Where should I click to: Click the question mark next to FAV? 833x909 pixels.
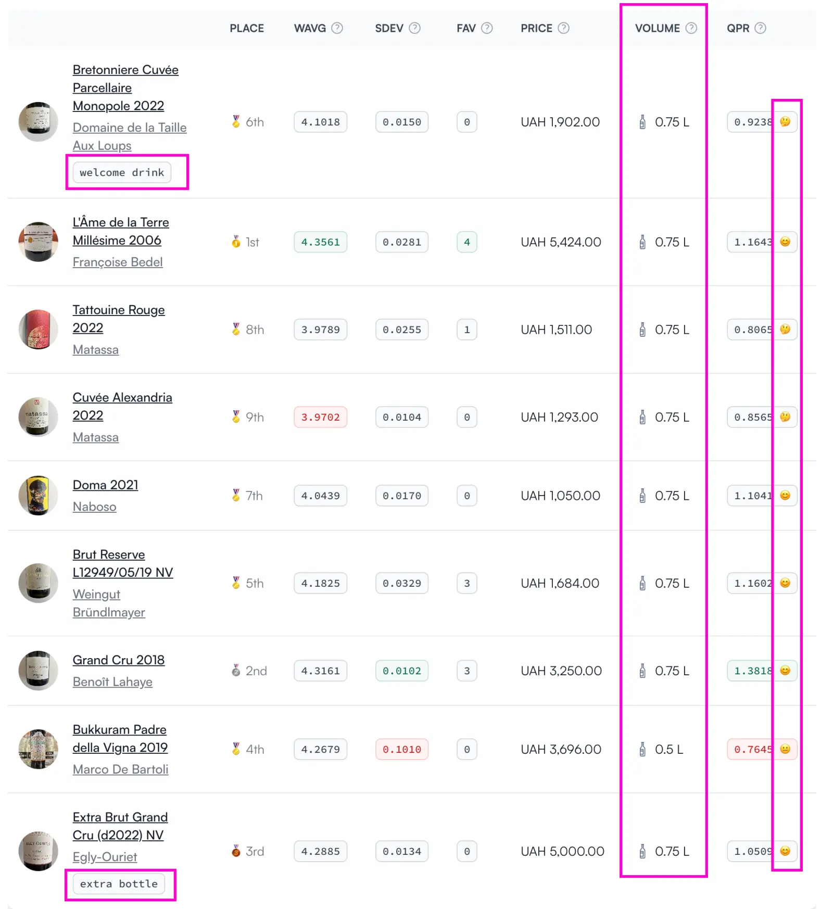[487, 28]
